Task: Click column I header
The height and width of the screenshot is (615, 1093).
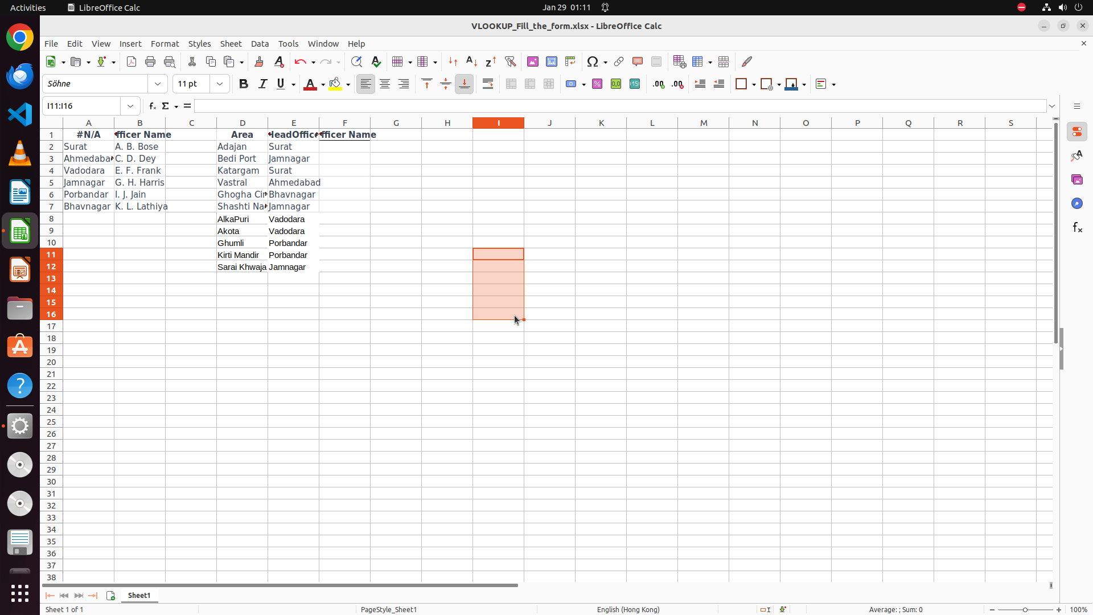Action: point(498,122)
